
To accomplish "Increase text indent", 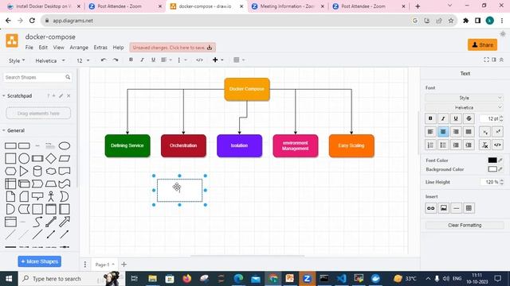I will point(469,145).
